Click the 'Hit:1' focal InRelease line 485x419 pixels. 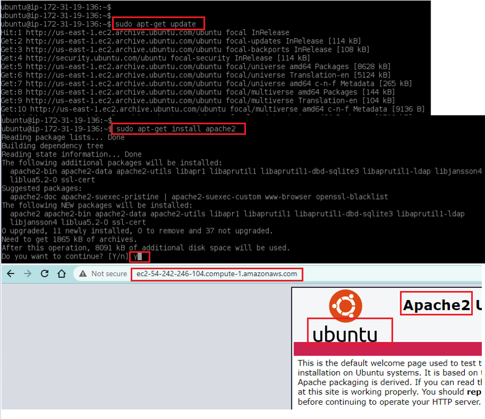145,32
